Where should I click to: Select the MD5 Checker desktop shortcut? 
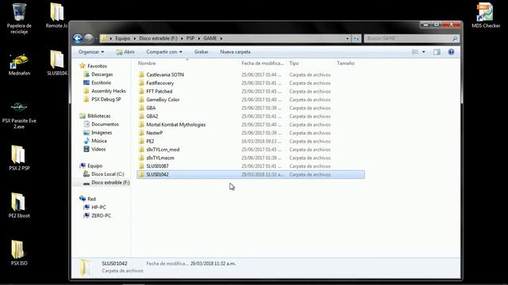click(x=486, y=16)
